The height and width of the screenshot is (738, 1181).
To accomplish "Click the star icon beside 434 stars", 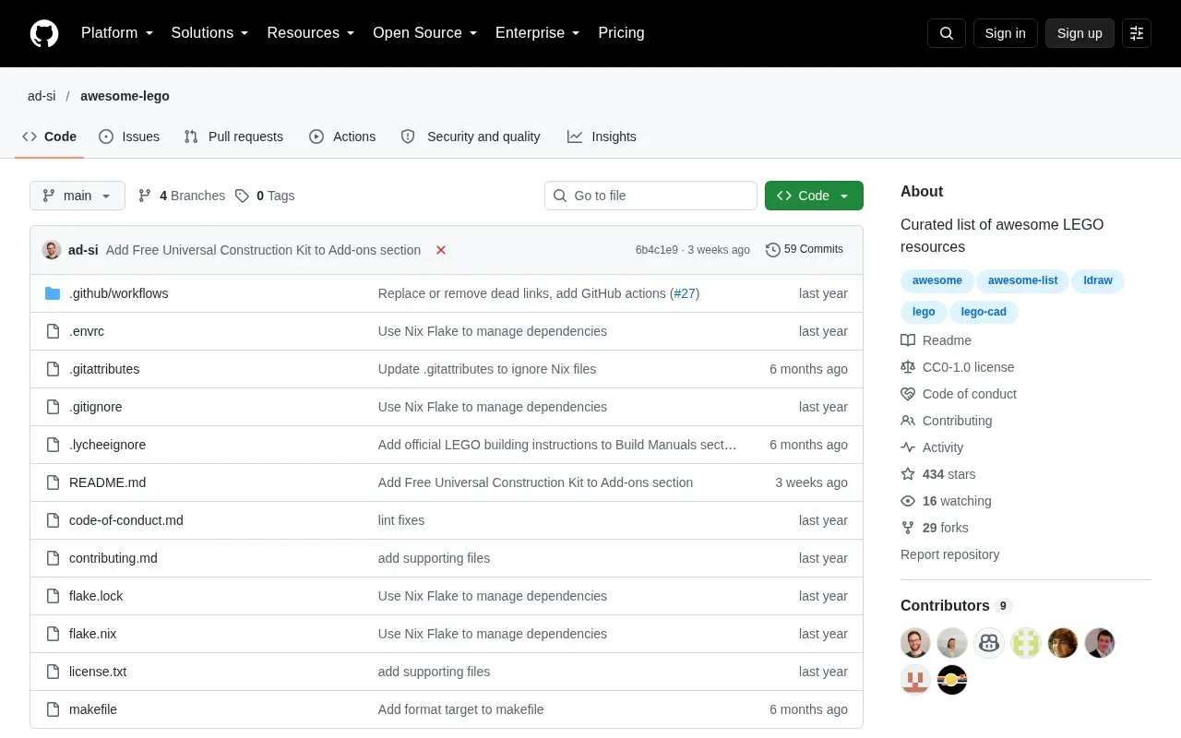I will (x=908, y=474).
